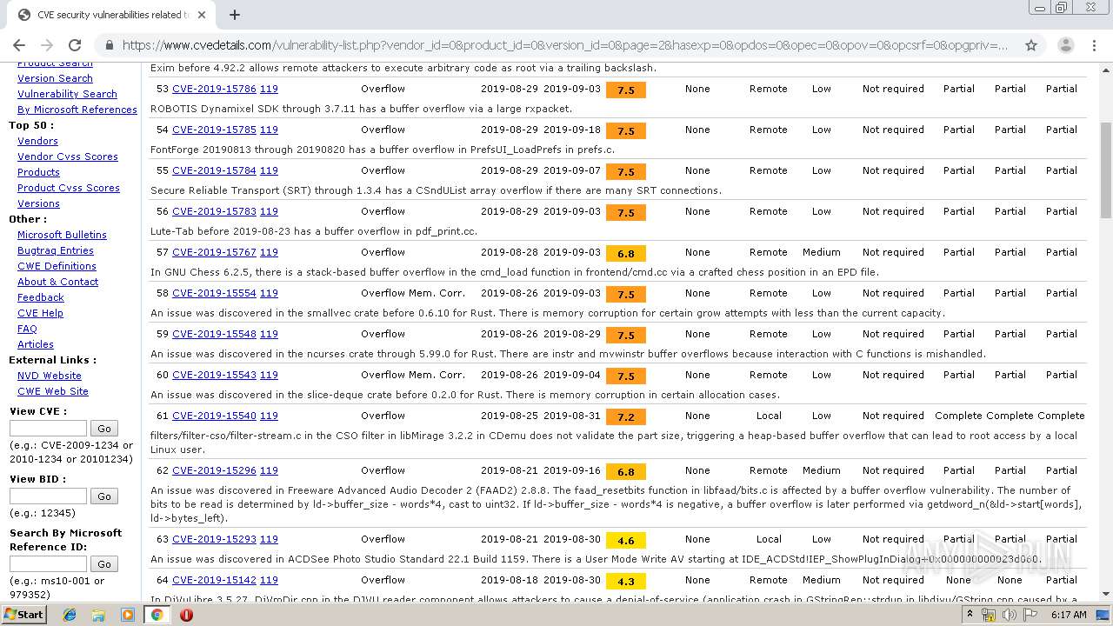Image resolution: width=1113 pixels, height=626 pixels.
Task: Click Go next to View CVE field
Action: (x=104, y=428)
